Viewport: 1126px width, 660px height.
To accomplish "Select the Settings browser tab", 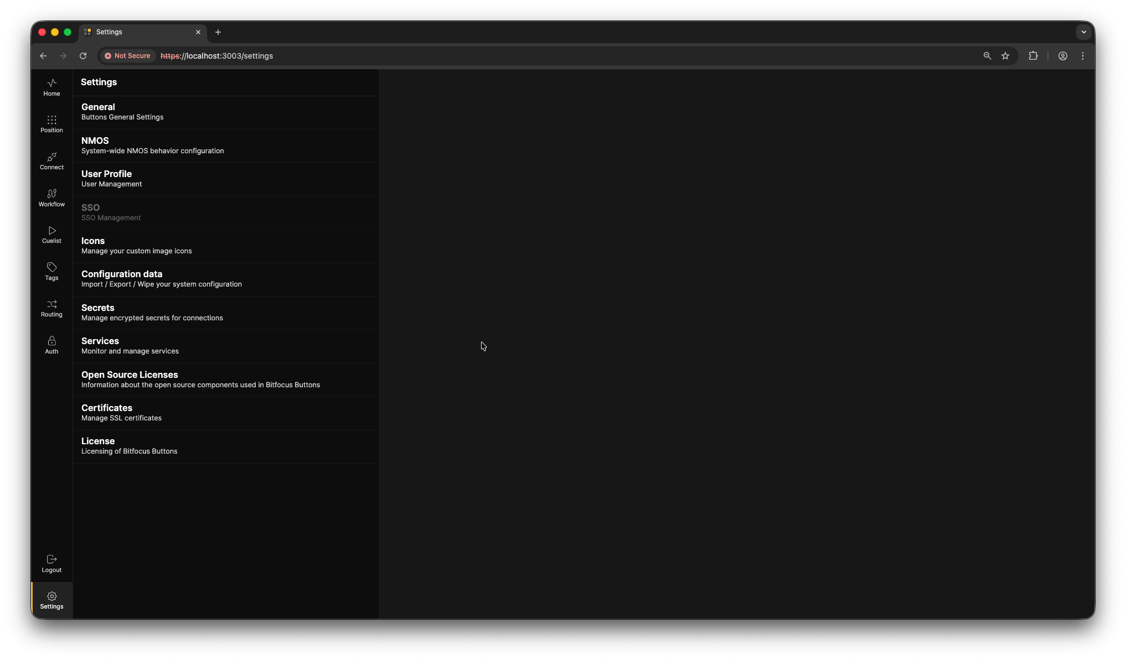I will click(143, 32).
